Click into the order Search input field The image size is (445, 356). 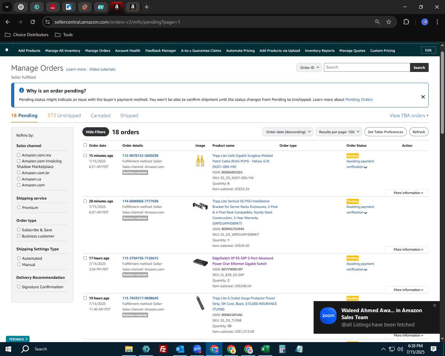367,67
